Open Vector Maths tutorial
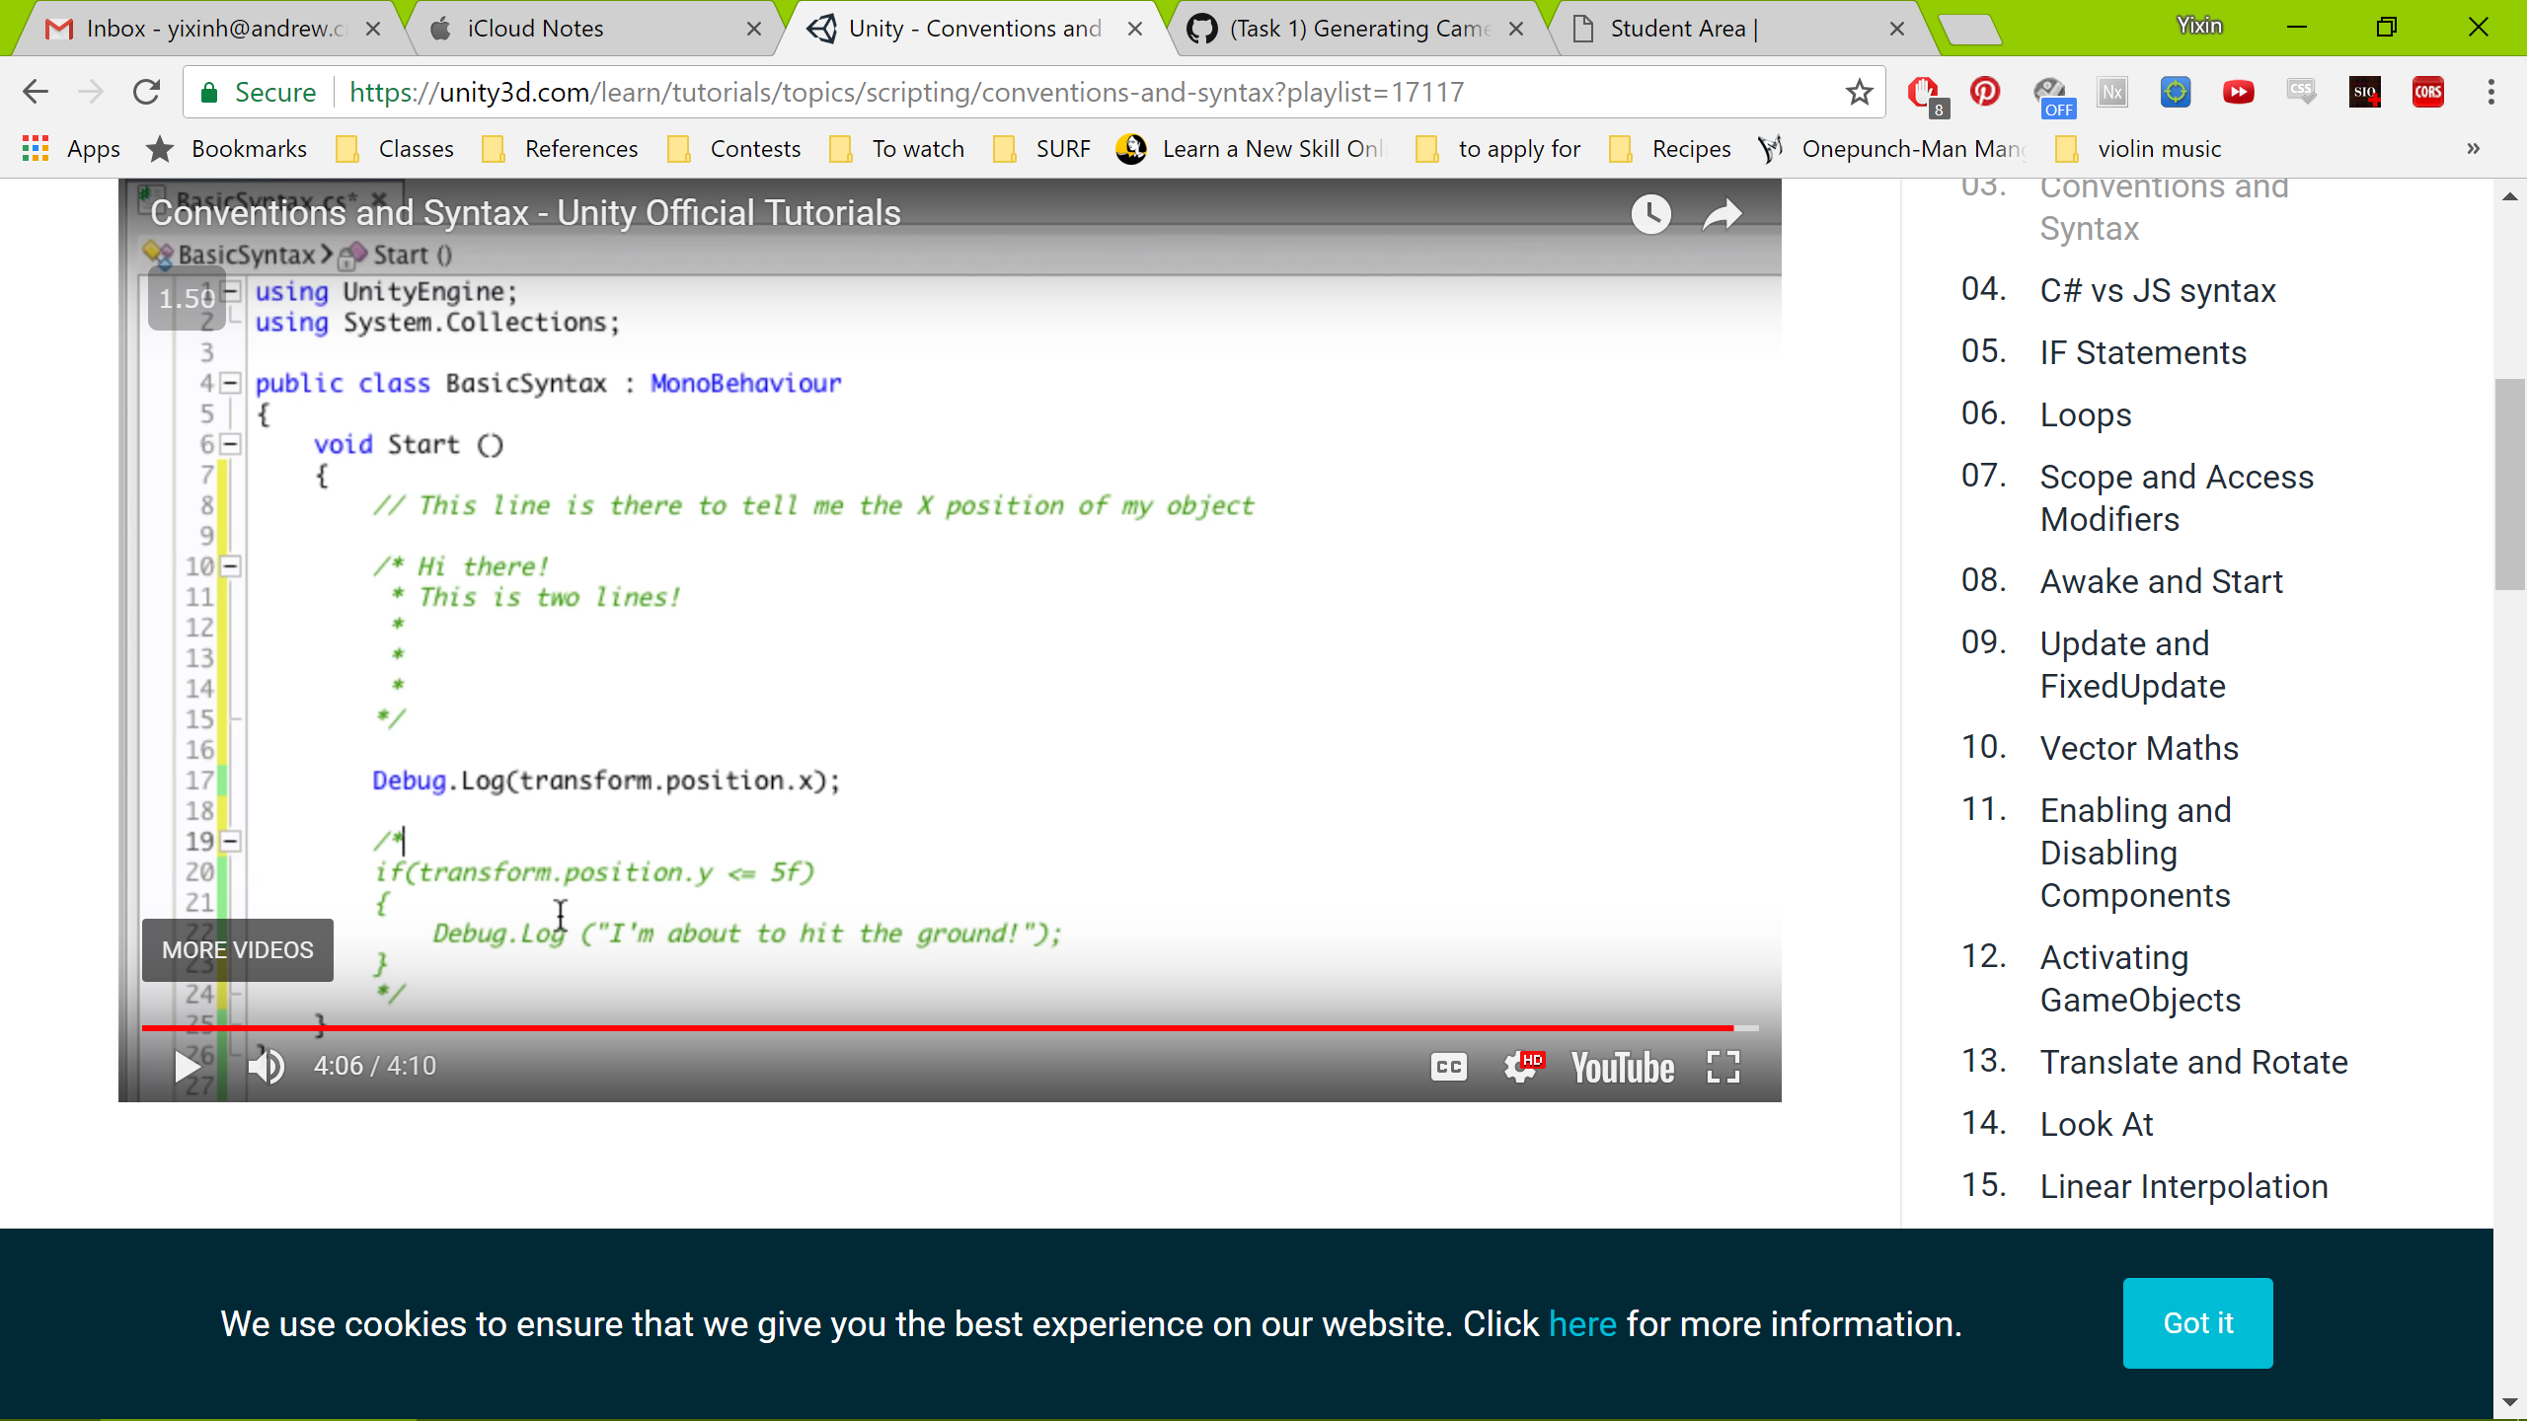 coord(2139,749)
